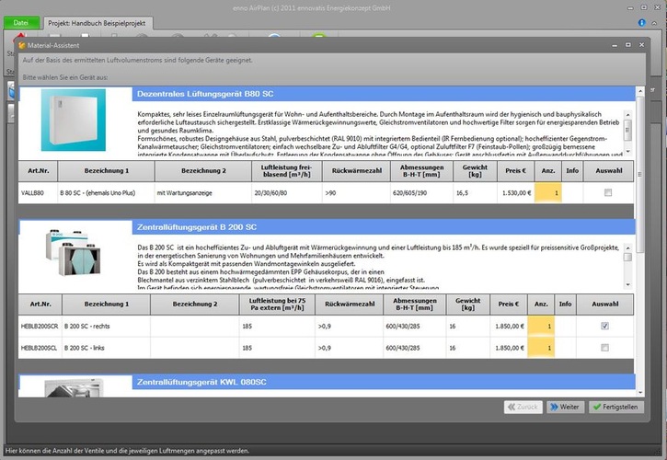The height and width of the screenshot is (460, 667).
Task: Click B80 table Rückwärmezahl header
Action: [356, 170]
